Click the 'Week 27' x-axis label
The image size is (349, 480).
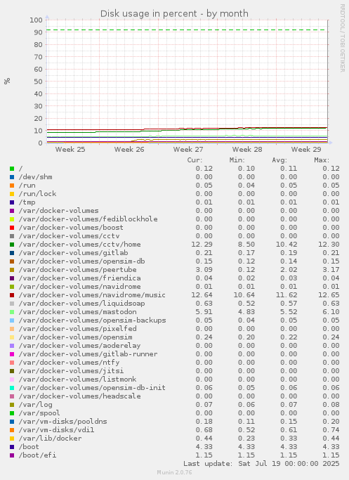point(188,150)
